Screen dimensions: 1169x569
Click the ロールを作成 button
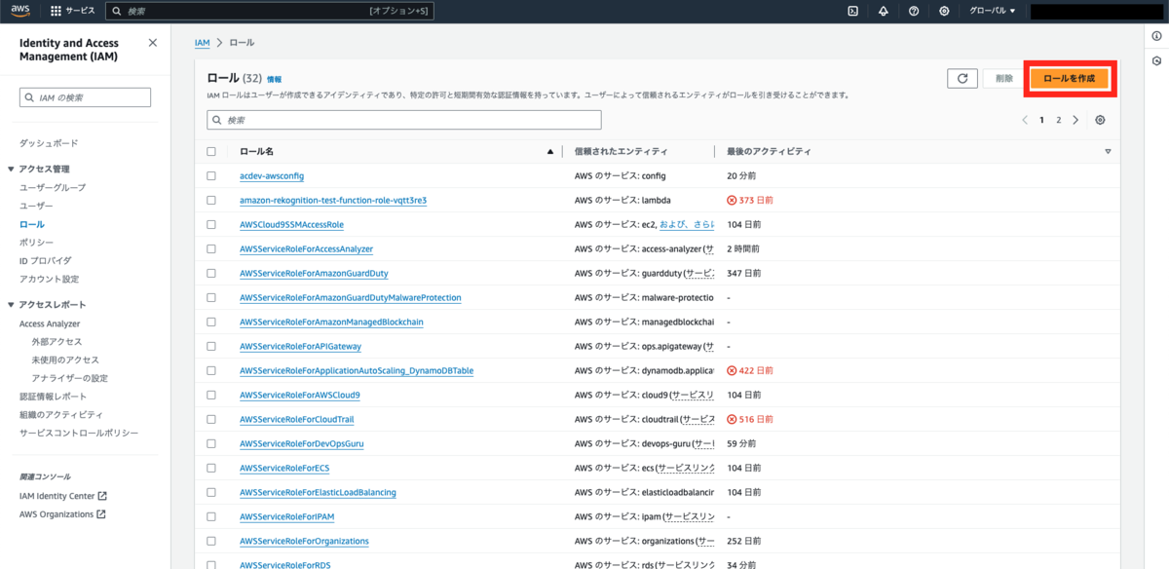(1069, 78)
